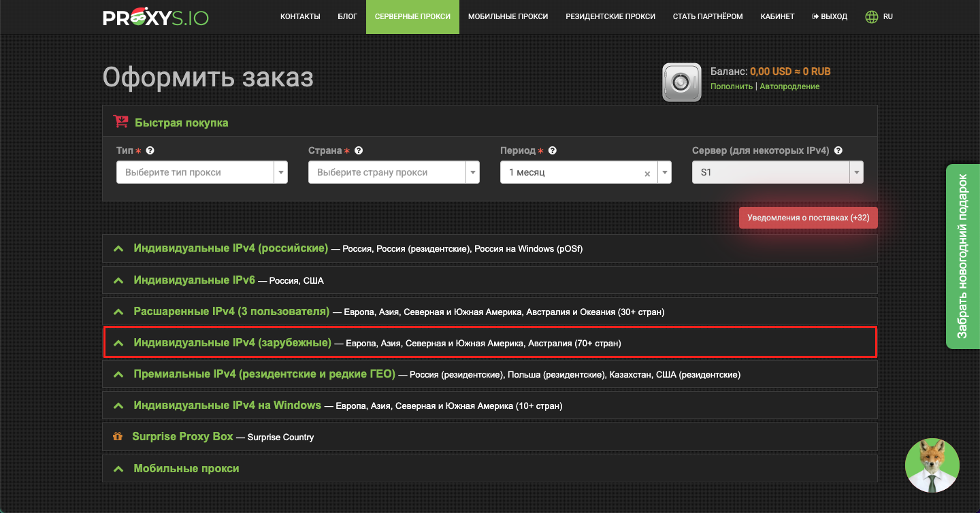Open the Блог menu item
This screenshot has height=513, width=980.
coord(347,17)
